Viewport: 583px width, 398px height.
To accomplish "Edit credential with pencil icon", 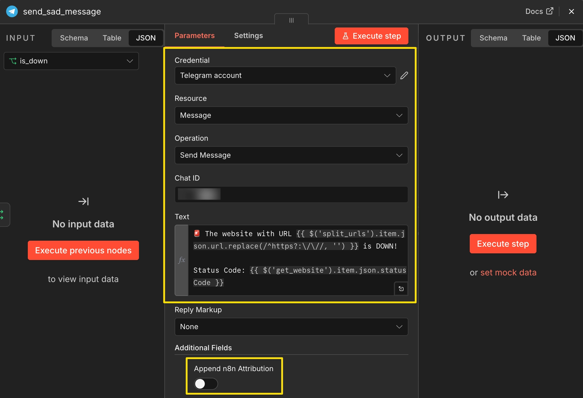I will (x=404, y=75).
